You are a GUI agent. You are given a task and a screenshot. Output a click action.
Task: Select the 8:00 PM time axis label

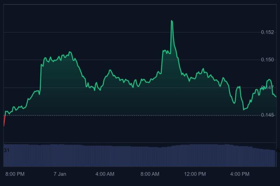[15, 174]
